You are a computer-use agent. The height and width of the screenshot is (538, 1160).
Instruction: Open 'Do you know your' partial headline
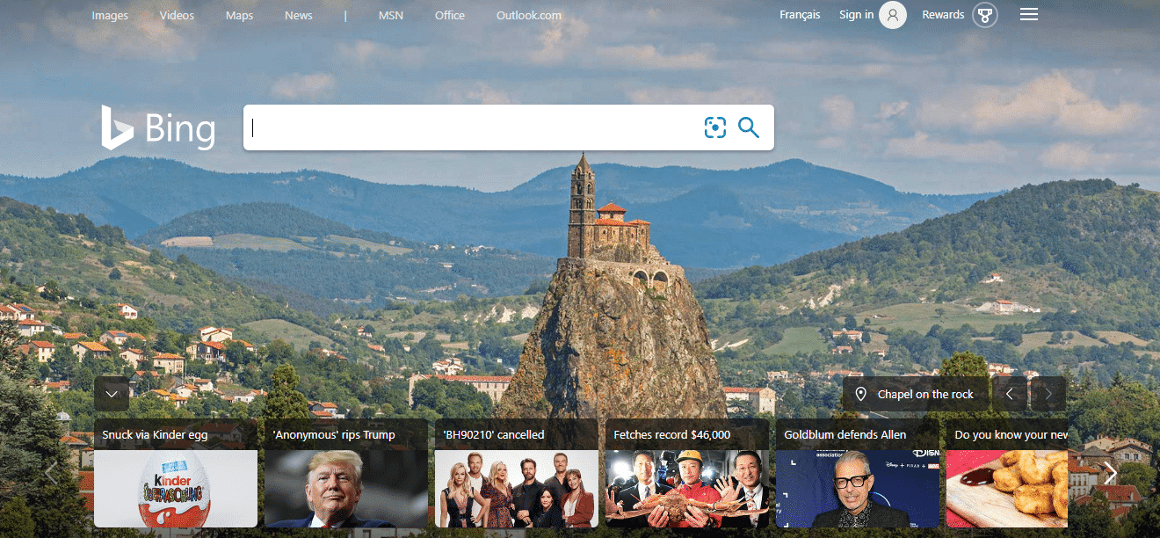pyautogui.click(x=1011, y=434)
